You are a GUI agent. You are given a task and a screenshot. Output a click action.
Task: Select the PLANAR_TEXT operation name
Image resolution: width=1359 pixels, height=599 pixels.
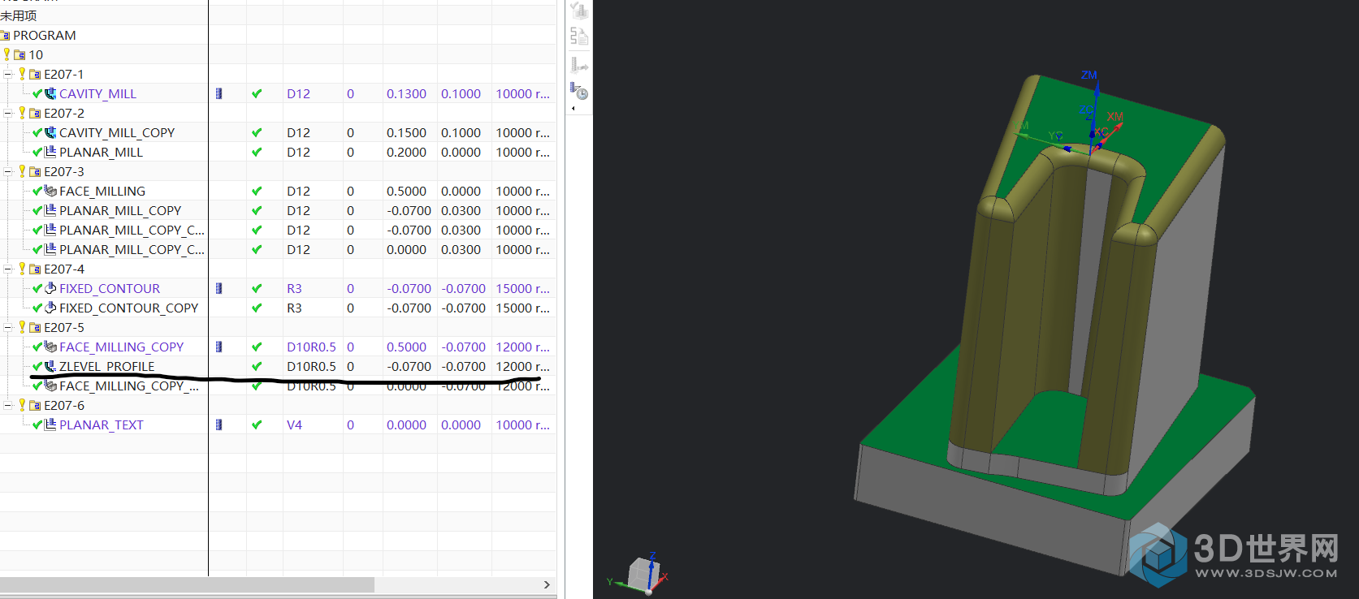click(x=102, y=424)
